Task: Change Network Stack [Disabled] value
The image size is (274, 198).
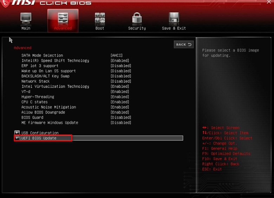Action: [x=121, y=81]
